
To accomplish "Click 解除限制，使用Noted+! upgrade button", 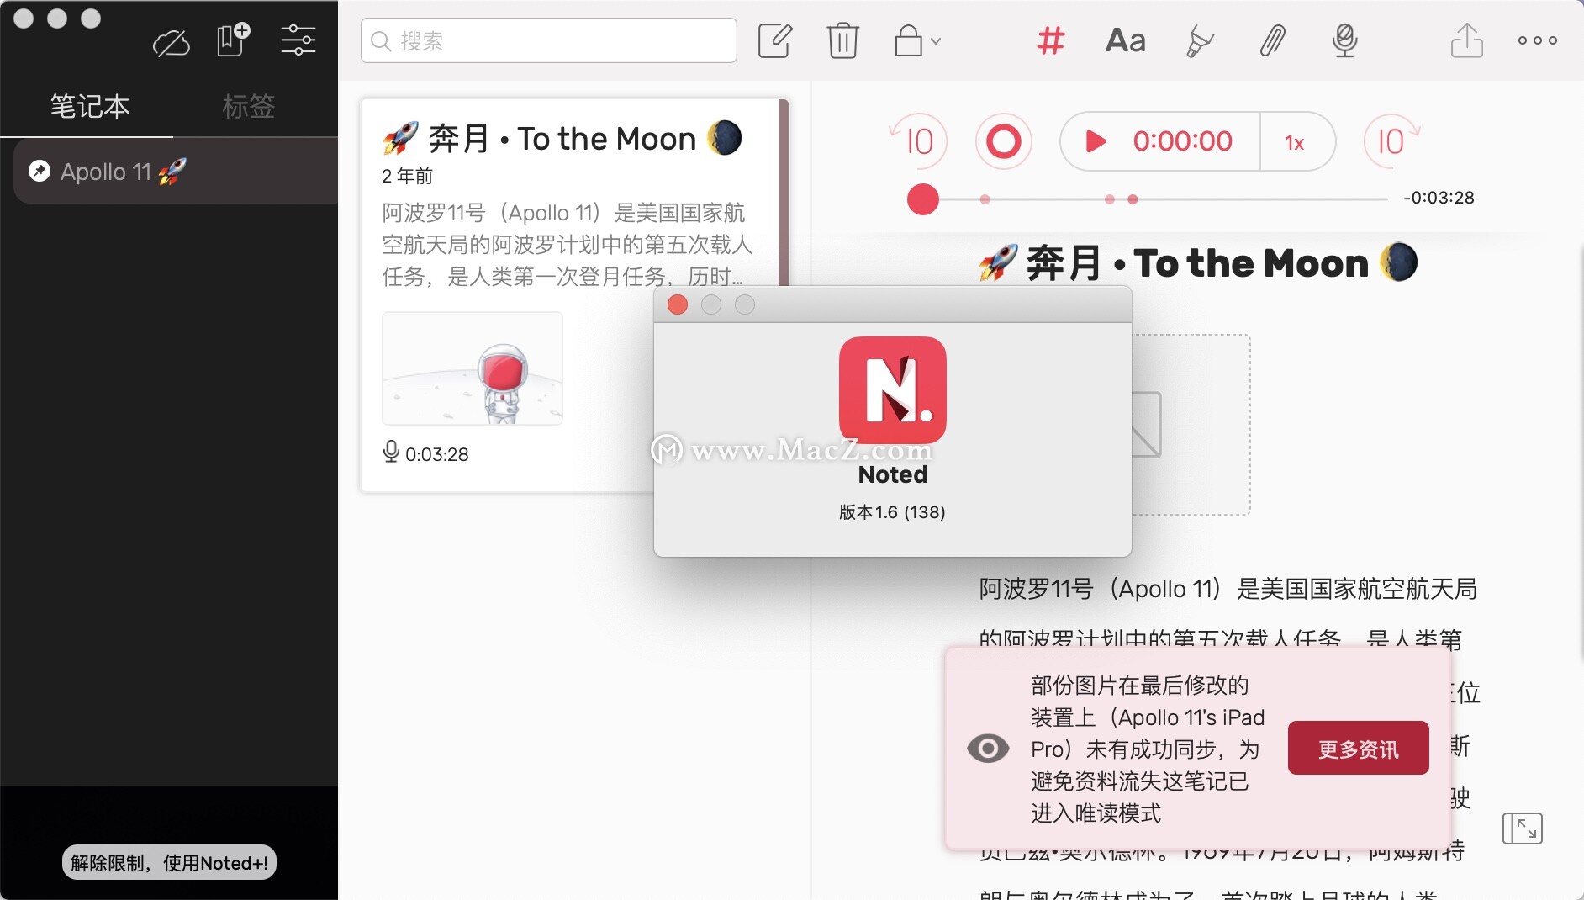I will [169, 863].
